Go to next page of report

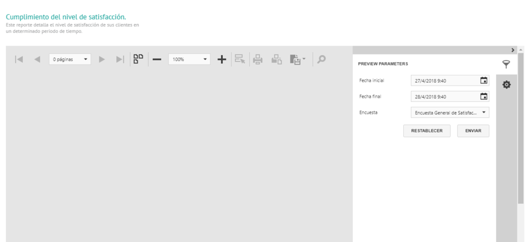[102, 59]
